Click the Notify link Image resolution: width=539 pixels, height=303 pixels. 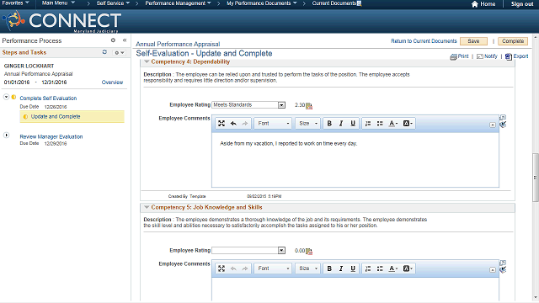pos(490,56)
